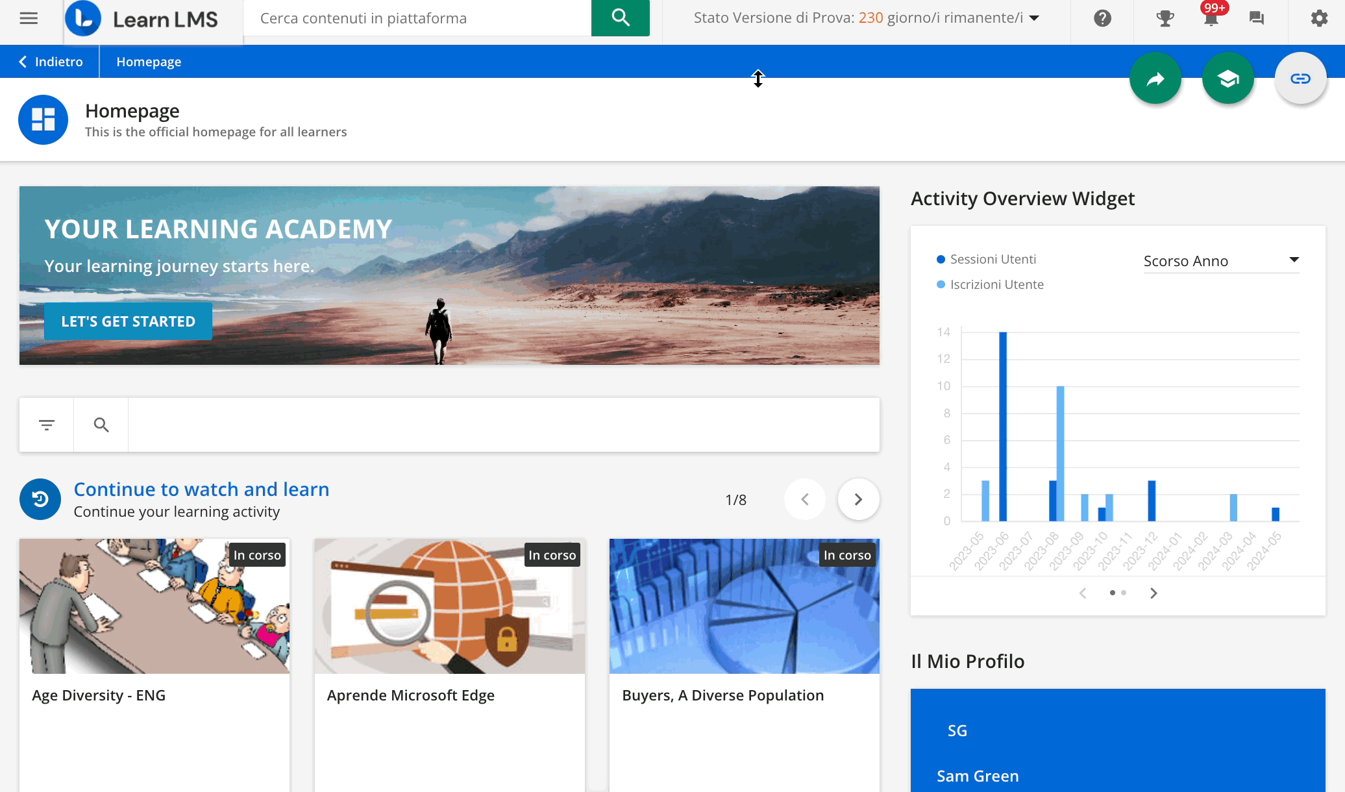Image resolution: width=1345 pixels, height=792 pixels.
Task: Select the Homepage breadcrumb tab
Action: pos(149,62)
